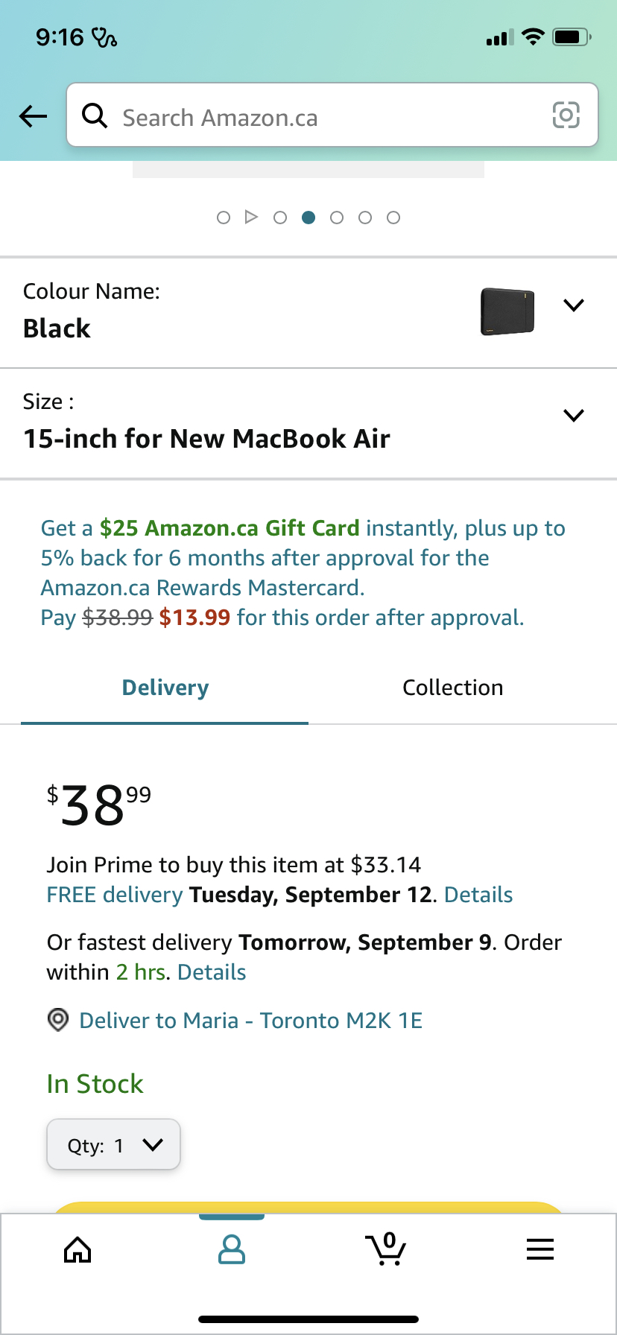Screen dimensions: 617x1335
Task: Tap the delivery location pin icon
Action: pos(58,1020)
